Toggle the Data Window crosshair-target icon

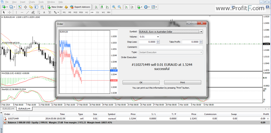(25, 7)
